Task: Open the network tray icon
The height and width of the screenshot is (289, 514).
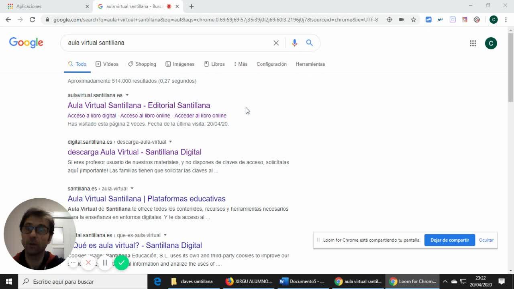Action: coord(463,281)
